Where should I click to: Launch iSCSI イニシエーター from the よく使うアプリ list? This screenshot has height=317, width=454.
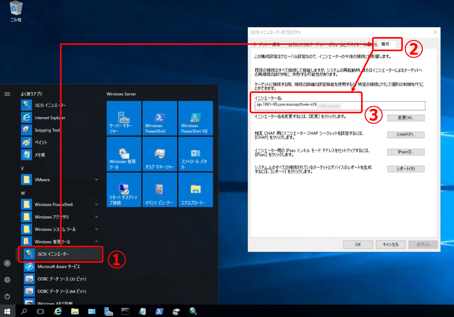(x=60, y=105)
